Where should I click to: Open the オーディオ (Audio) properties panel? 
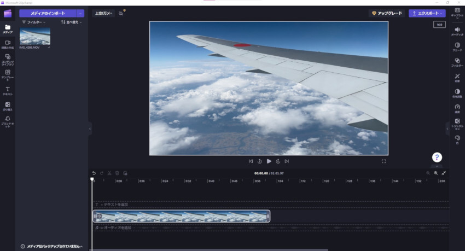pos(457,31)
